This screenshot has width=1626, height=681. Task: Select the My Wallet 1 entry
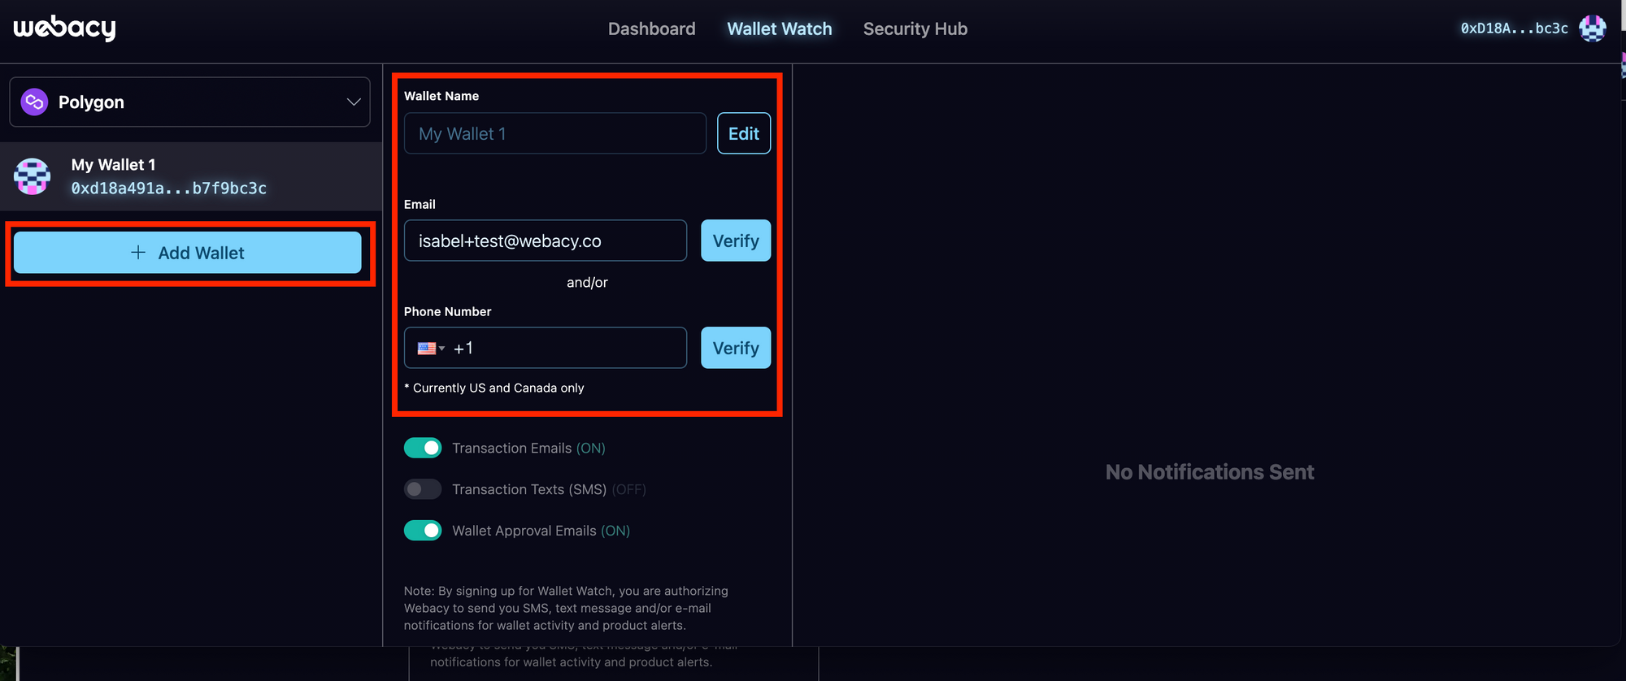pyautogui.click(x=191, y=176)
